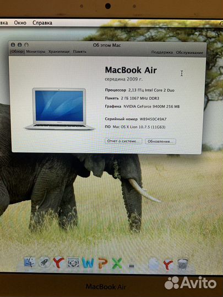Open Yandex browser icon next to Launchpad
223x297 pixels.
(58, 262)
